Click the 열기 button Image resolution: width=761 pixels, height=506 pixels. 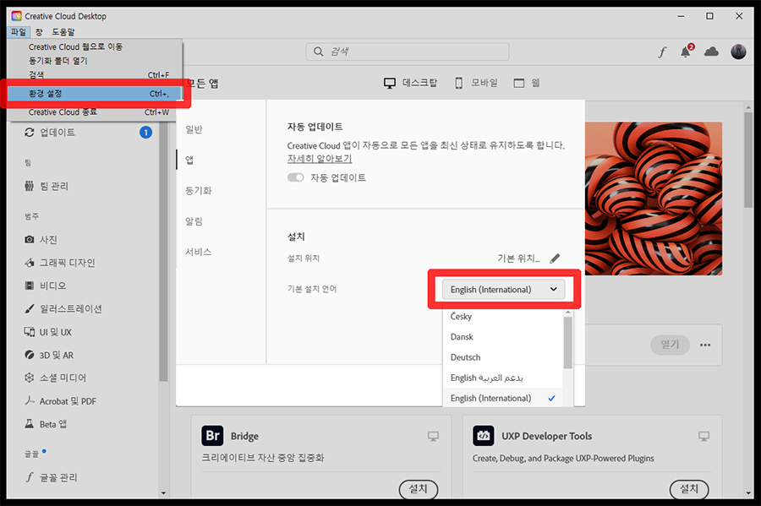click(x=670, y=345)
